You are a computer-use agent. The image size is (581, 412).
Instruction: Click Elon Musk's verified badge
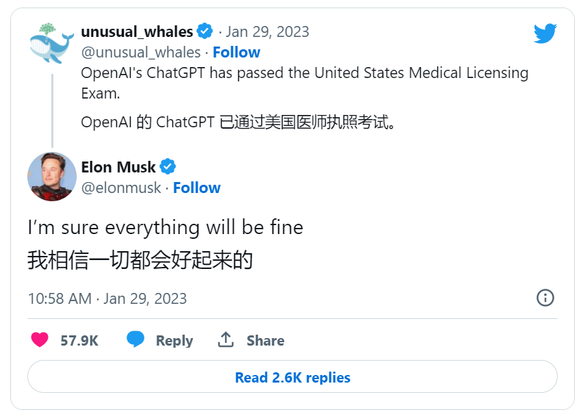pos(168,166)
